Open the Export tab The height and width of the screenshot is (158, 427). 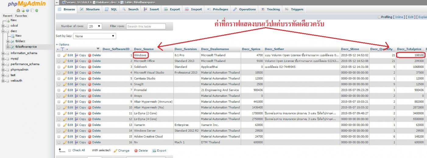point(172,9)
